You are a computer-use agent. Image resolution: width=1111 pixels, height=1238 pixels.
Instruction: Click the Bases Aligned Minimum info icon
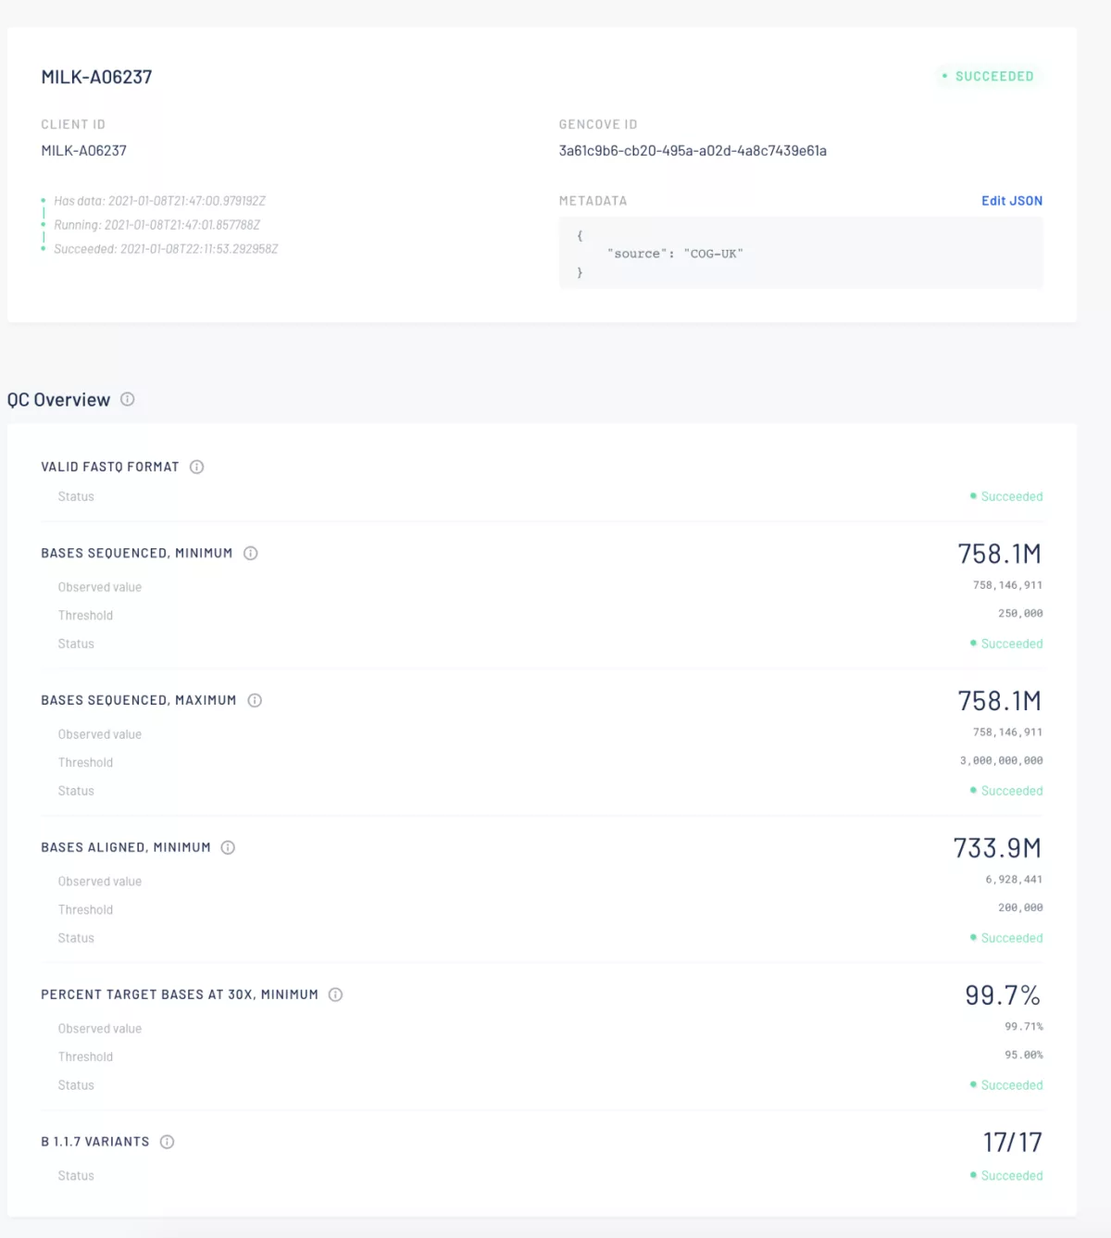point(228,847)
